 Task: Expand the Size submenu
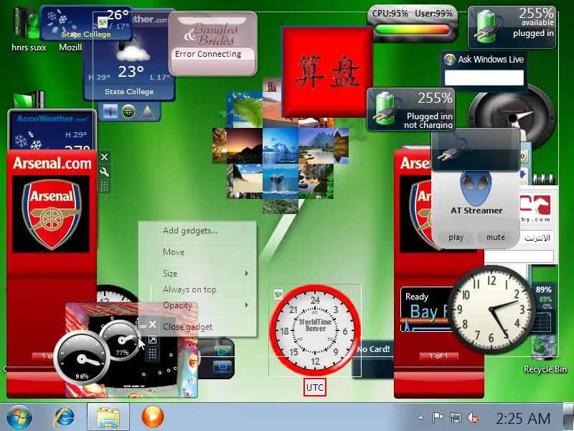[207, 274]
